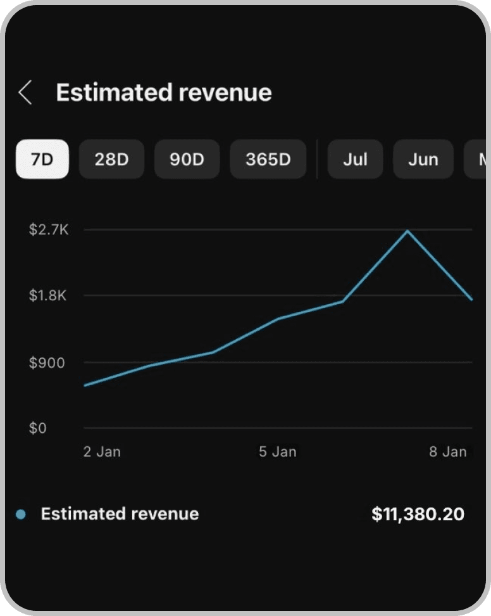This screenshot has height=616, width=491.
Task: Tap the Estimated revenue page title
Action: point(164,93)
